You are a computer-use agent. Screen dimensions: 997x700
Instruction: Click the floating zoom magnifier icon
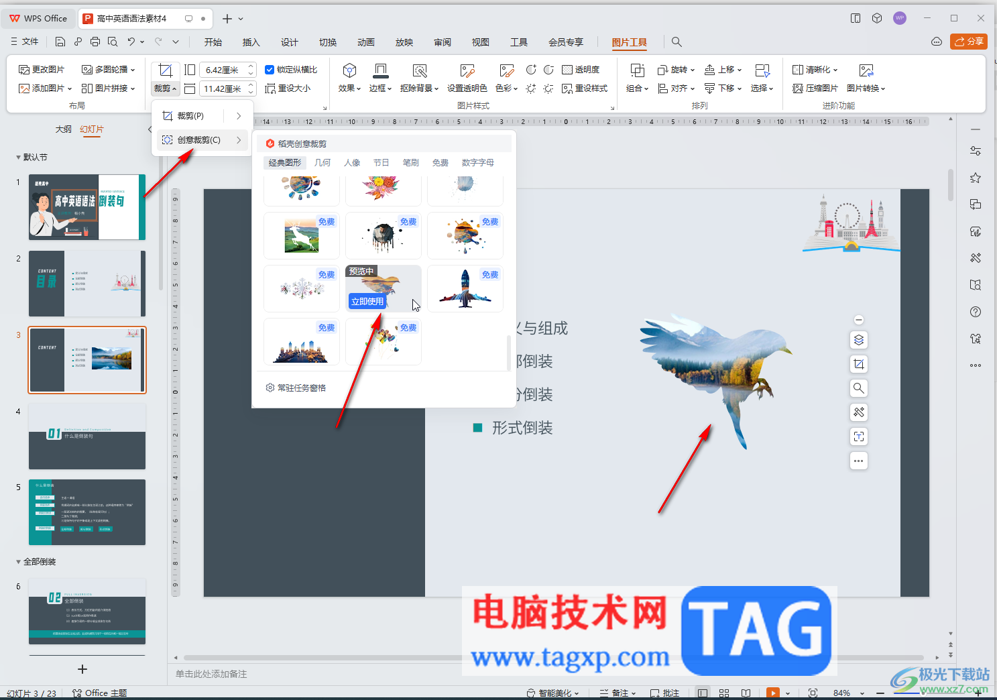[859, 388]
